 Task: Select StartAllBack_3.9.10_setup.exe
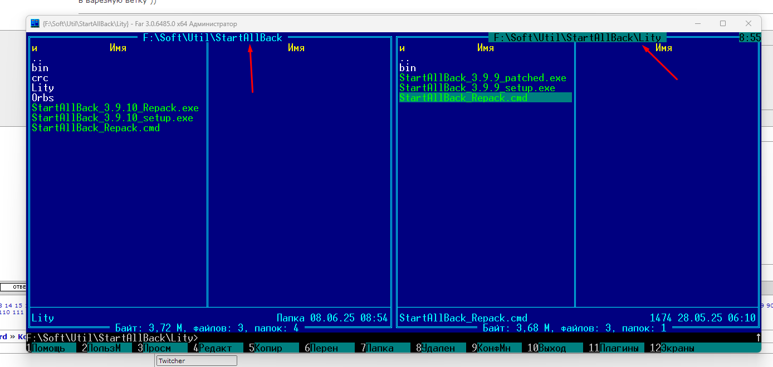pyautogui.click(x=112, y=118)
